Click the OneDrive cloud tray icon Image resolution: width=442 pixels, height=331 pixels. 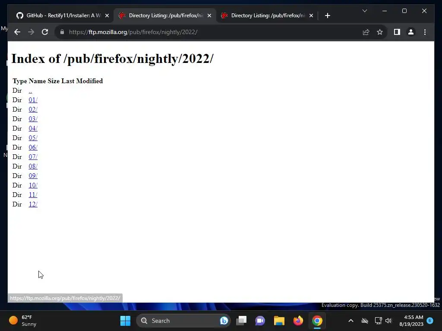tap(365, 321)
